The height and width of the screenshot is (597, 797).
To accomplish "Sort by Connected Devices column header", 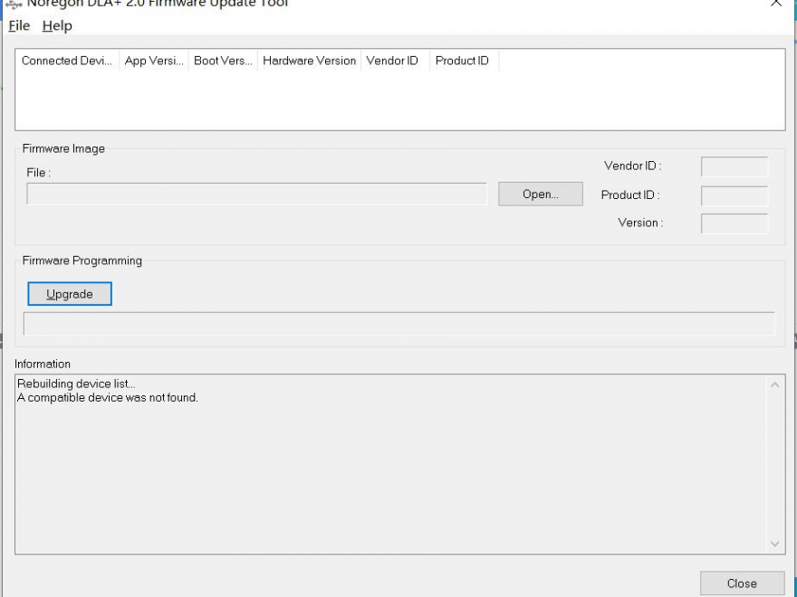I will click(67, 61).
